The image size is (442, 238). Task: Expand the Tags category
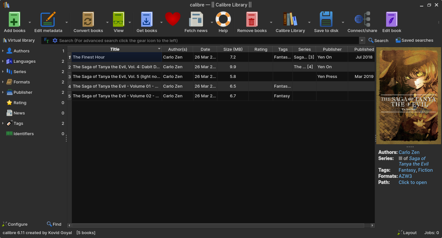pos(3,123)
